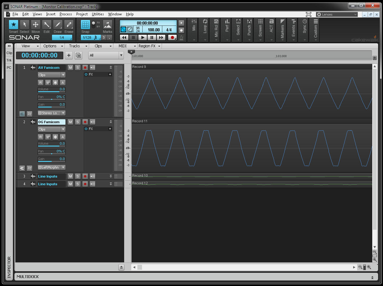
Task: Click the add track plus button
Action: click(x=69, y=55)
